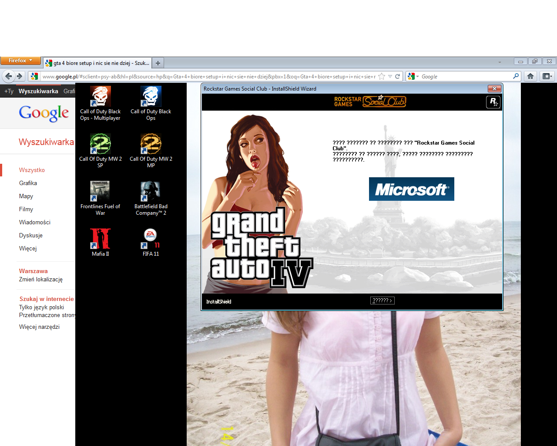Open Call of Duty Black Ops Multiplayer shortcut
Viewport: 557px width, 446px height.
(101, 104)
